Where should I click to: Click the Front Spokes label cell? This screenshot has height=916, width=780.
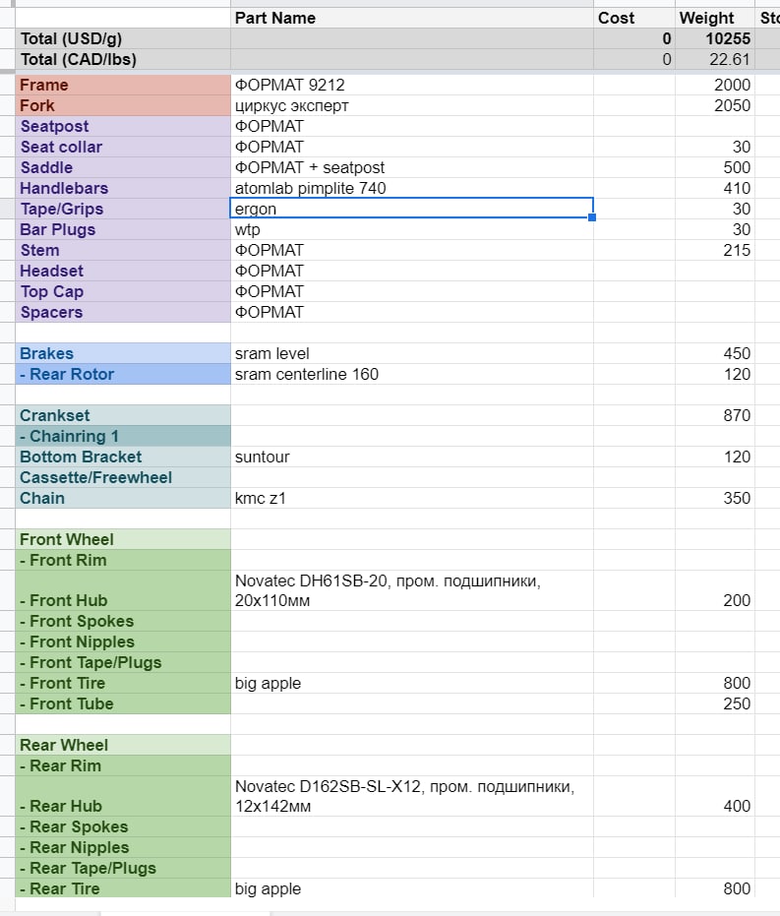[123, 621]
